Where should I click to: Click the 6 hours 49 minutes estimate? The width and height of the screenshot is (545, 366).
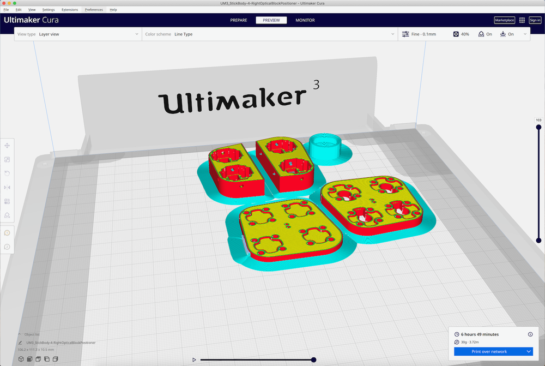pyautogui.click(x=480, y=334)
